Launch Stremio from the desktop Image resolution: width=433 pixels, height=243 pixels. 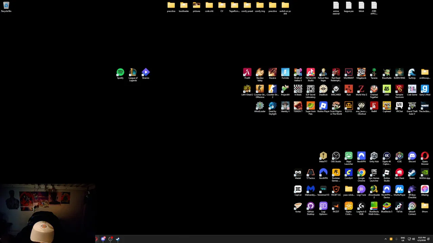tap(145, 74)
